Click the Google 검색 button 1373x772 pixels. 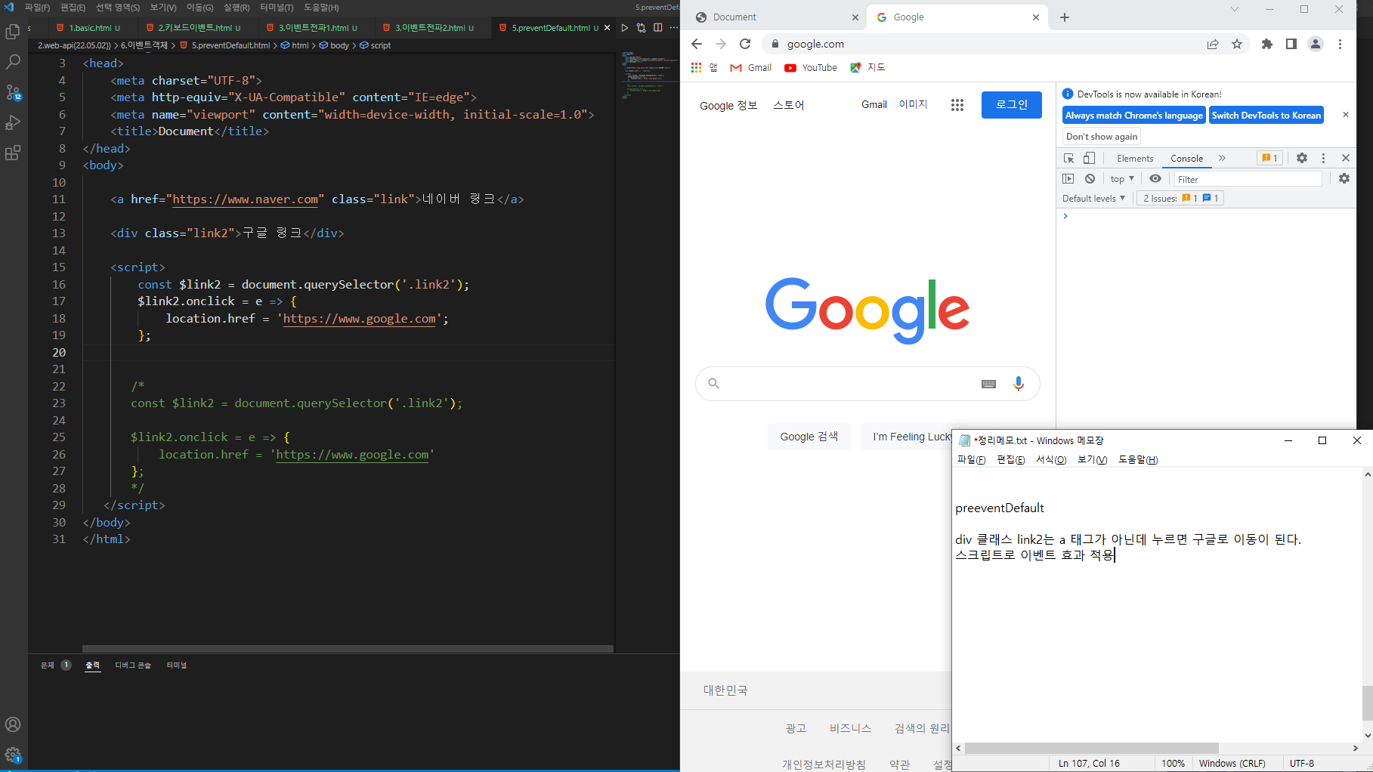[809, 437]
